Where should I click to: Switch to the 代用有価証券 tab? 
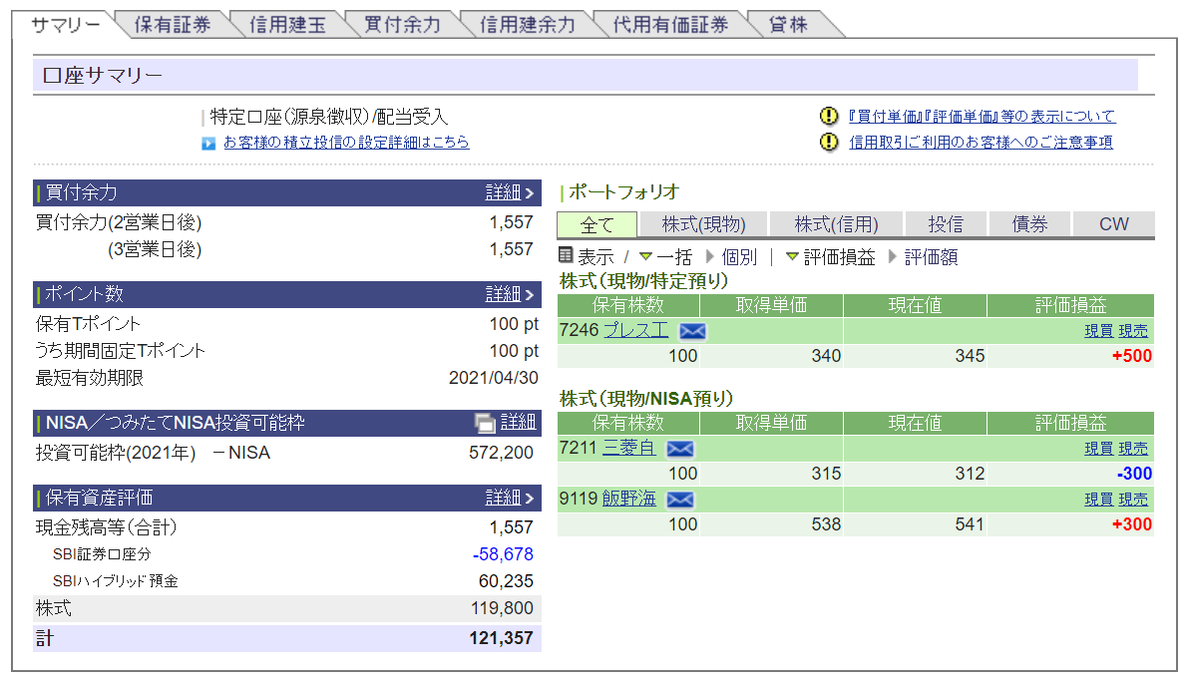point(670,25)
